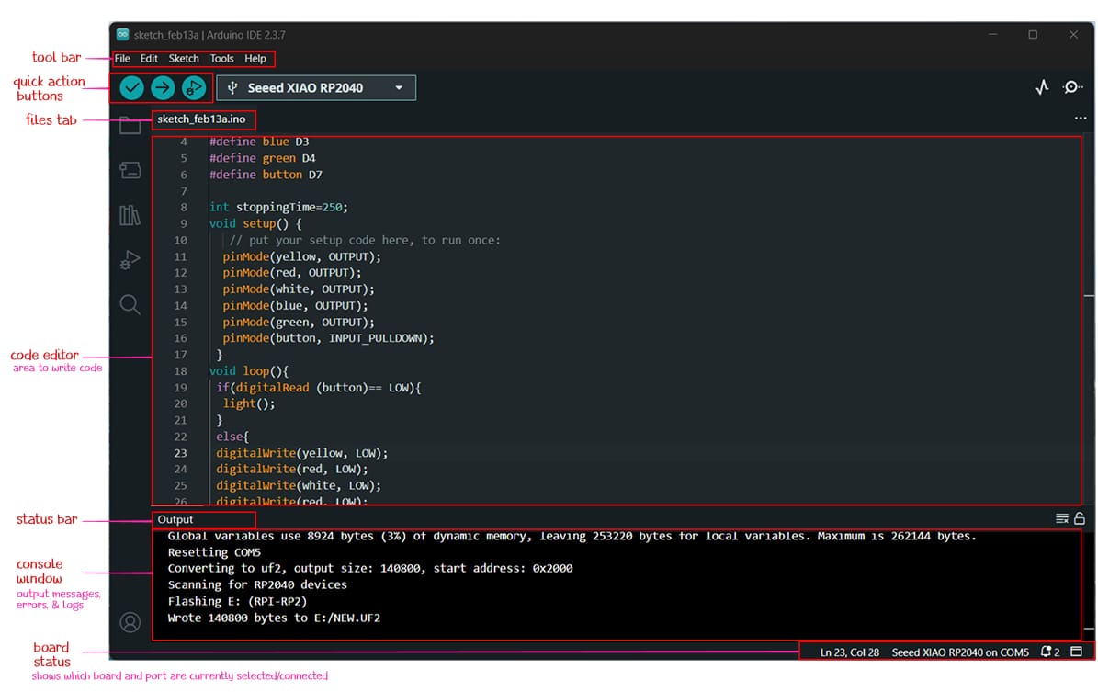
Task: Select the sketch_feb13a.ino file tab
Action: point(201,119)
